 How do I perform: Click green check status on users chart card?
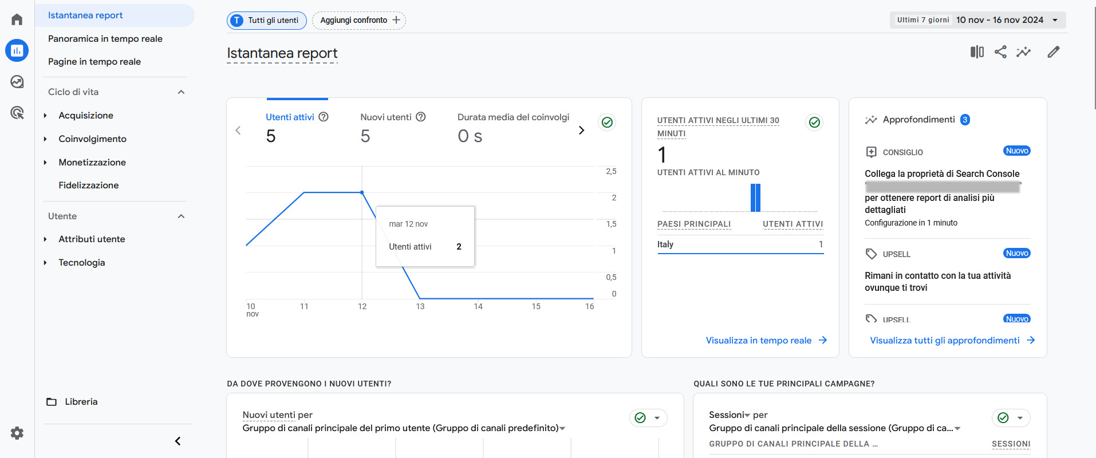(x=607, y=122)
